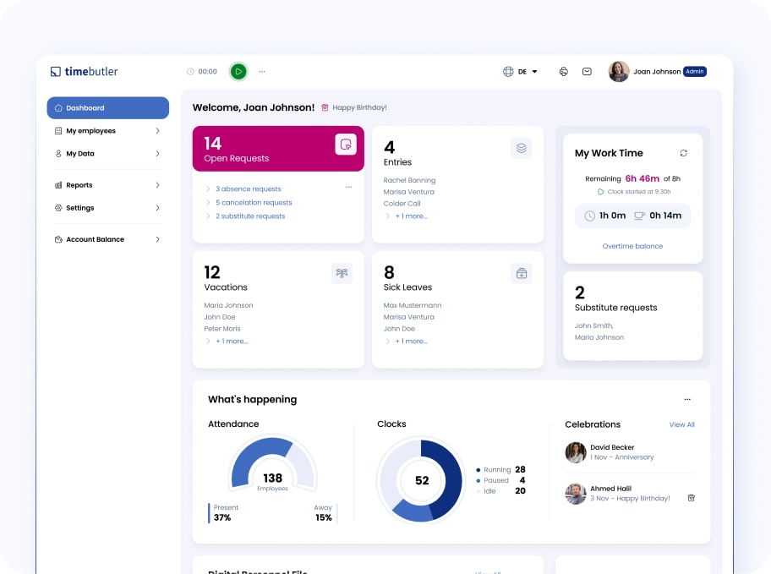The width and height of the screenshot is (771, 574).
Task: Click the Open Requests card icon
Action: point(345,145)
